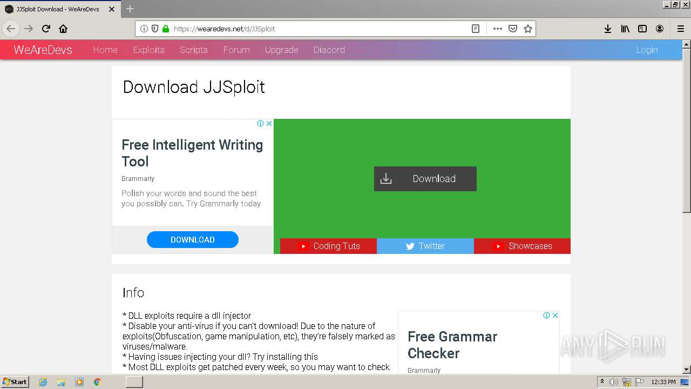
Task: Click the Download JJSploit page heading
Action: (x=194, y=87)
